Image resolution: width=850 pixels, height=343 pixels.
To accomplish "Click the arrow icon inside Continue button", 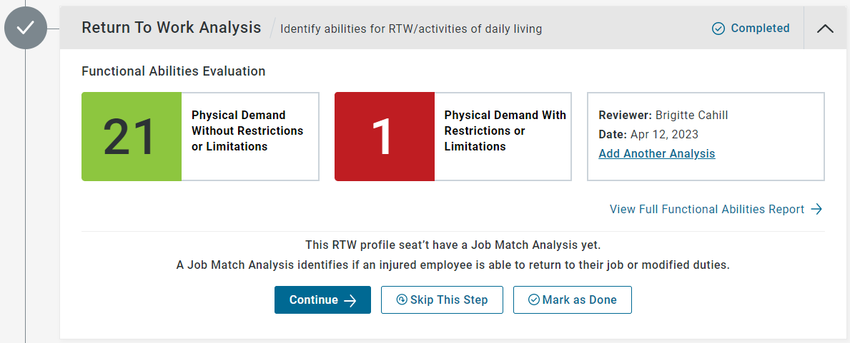I will click(x=350, y=300).
